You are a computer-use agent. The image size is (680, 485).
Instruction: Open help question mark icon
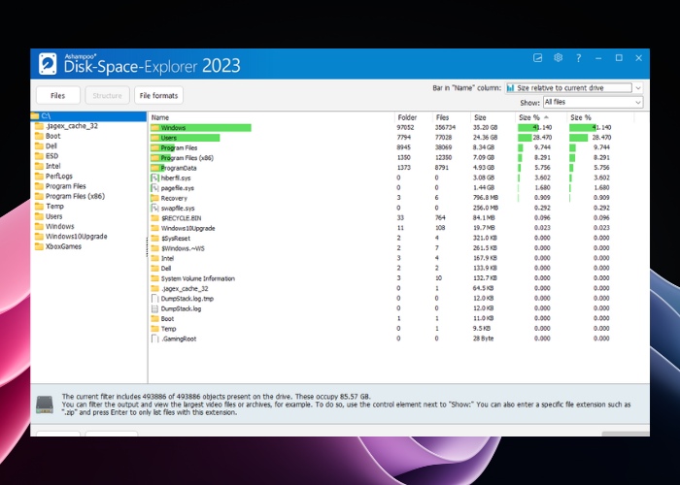(x=579, y=58)
